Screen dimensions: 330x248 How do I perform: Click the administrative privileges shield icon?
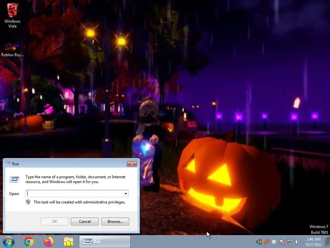pyautogui.click(x=28, y=202)
